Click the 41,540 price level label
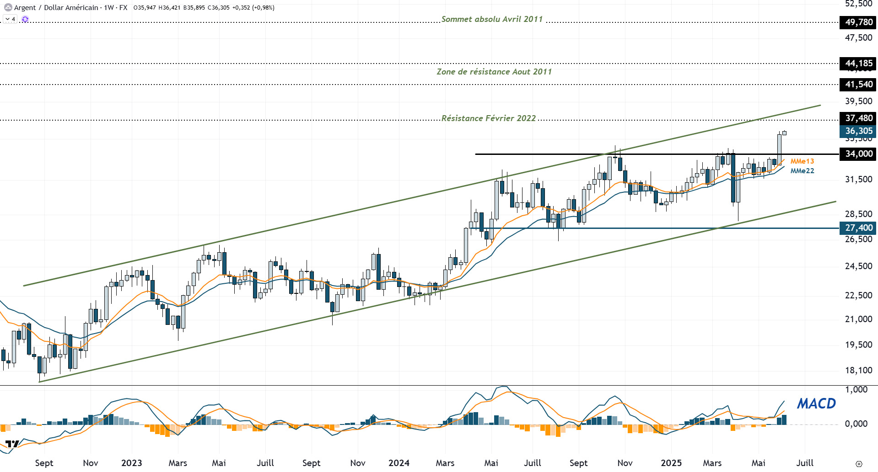 click(858, 84)
